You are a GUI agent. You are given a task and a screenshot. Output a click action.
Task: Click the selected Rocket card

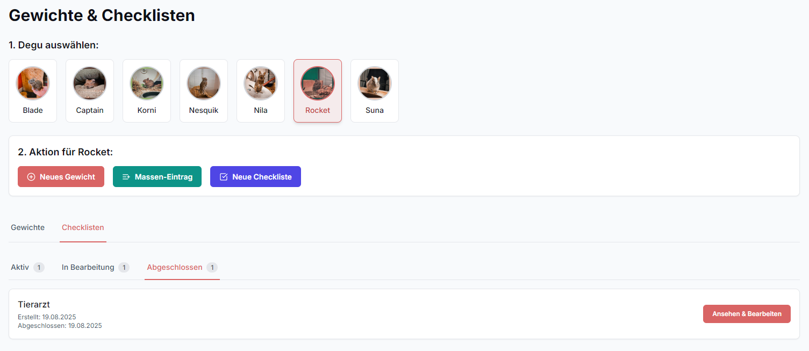(x=318, y=91)
